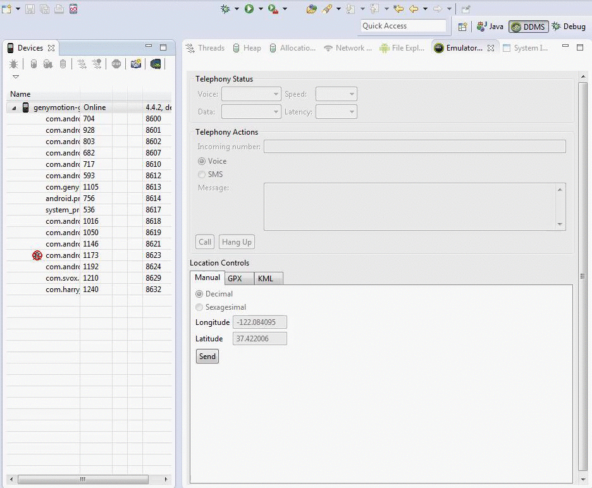Select the SMS radio button

202,174
